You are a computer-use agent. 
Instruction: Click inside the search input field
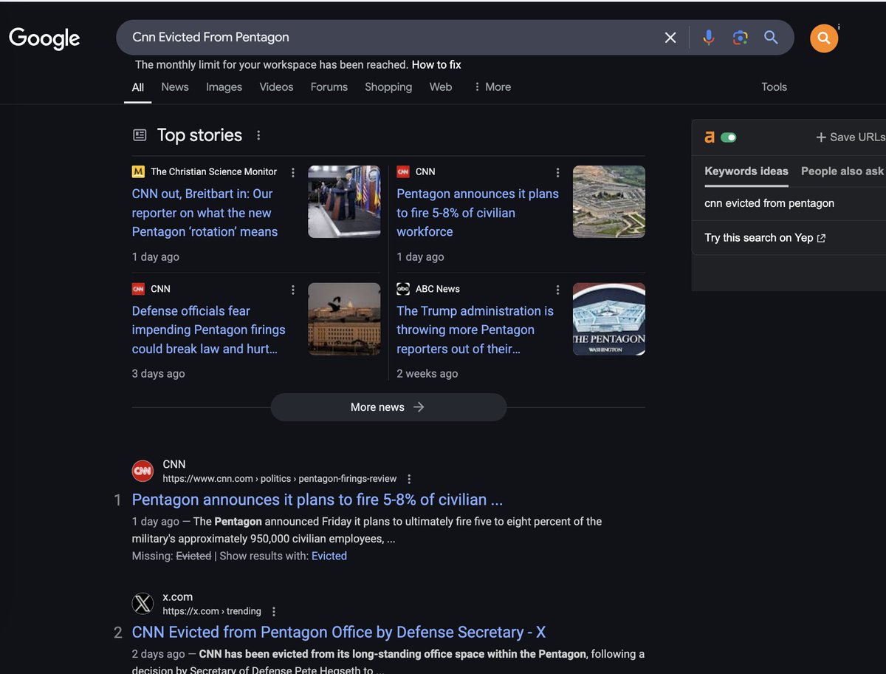pos(369,37)
